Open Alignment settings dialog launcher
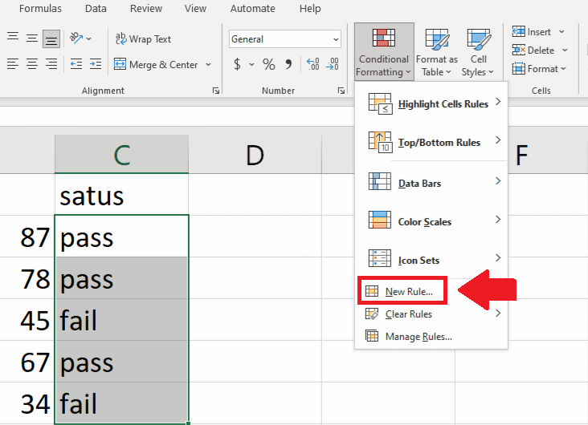 pos(215,91)
